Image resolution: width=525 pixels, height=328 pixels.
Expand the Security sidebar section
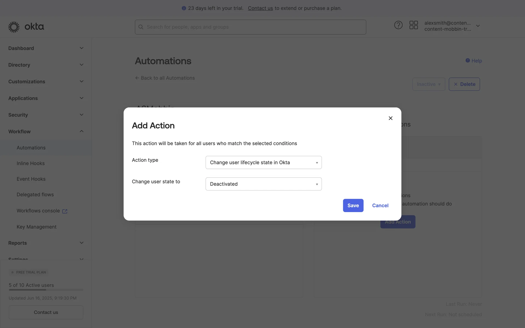click(x=81, y=115)
